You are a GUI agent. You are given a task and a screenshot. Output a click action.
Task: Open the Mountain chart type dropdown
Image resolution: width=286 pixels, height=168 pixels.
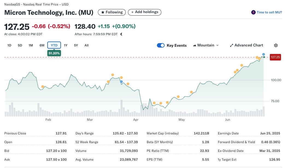click(x=206, y=45)
